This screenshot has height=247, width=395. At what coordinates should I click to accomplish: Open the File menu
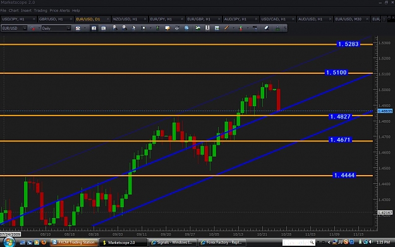[3, 11]
